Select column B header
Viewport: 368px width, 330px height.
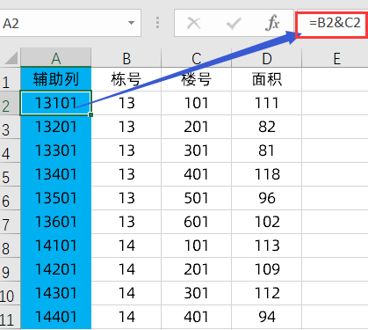tap(126, 58)
